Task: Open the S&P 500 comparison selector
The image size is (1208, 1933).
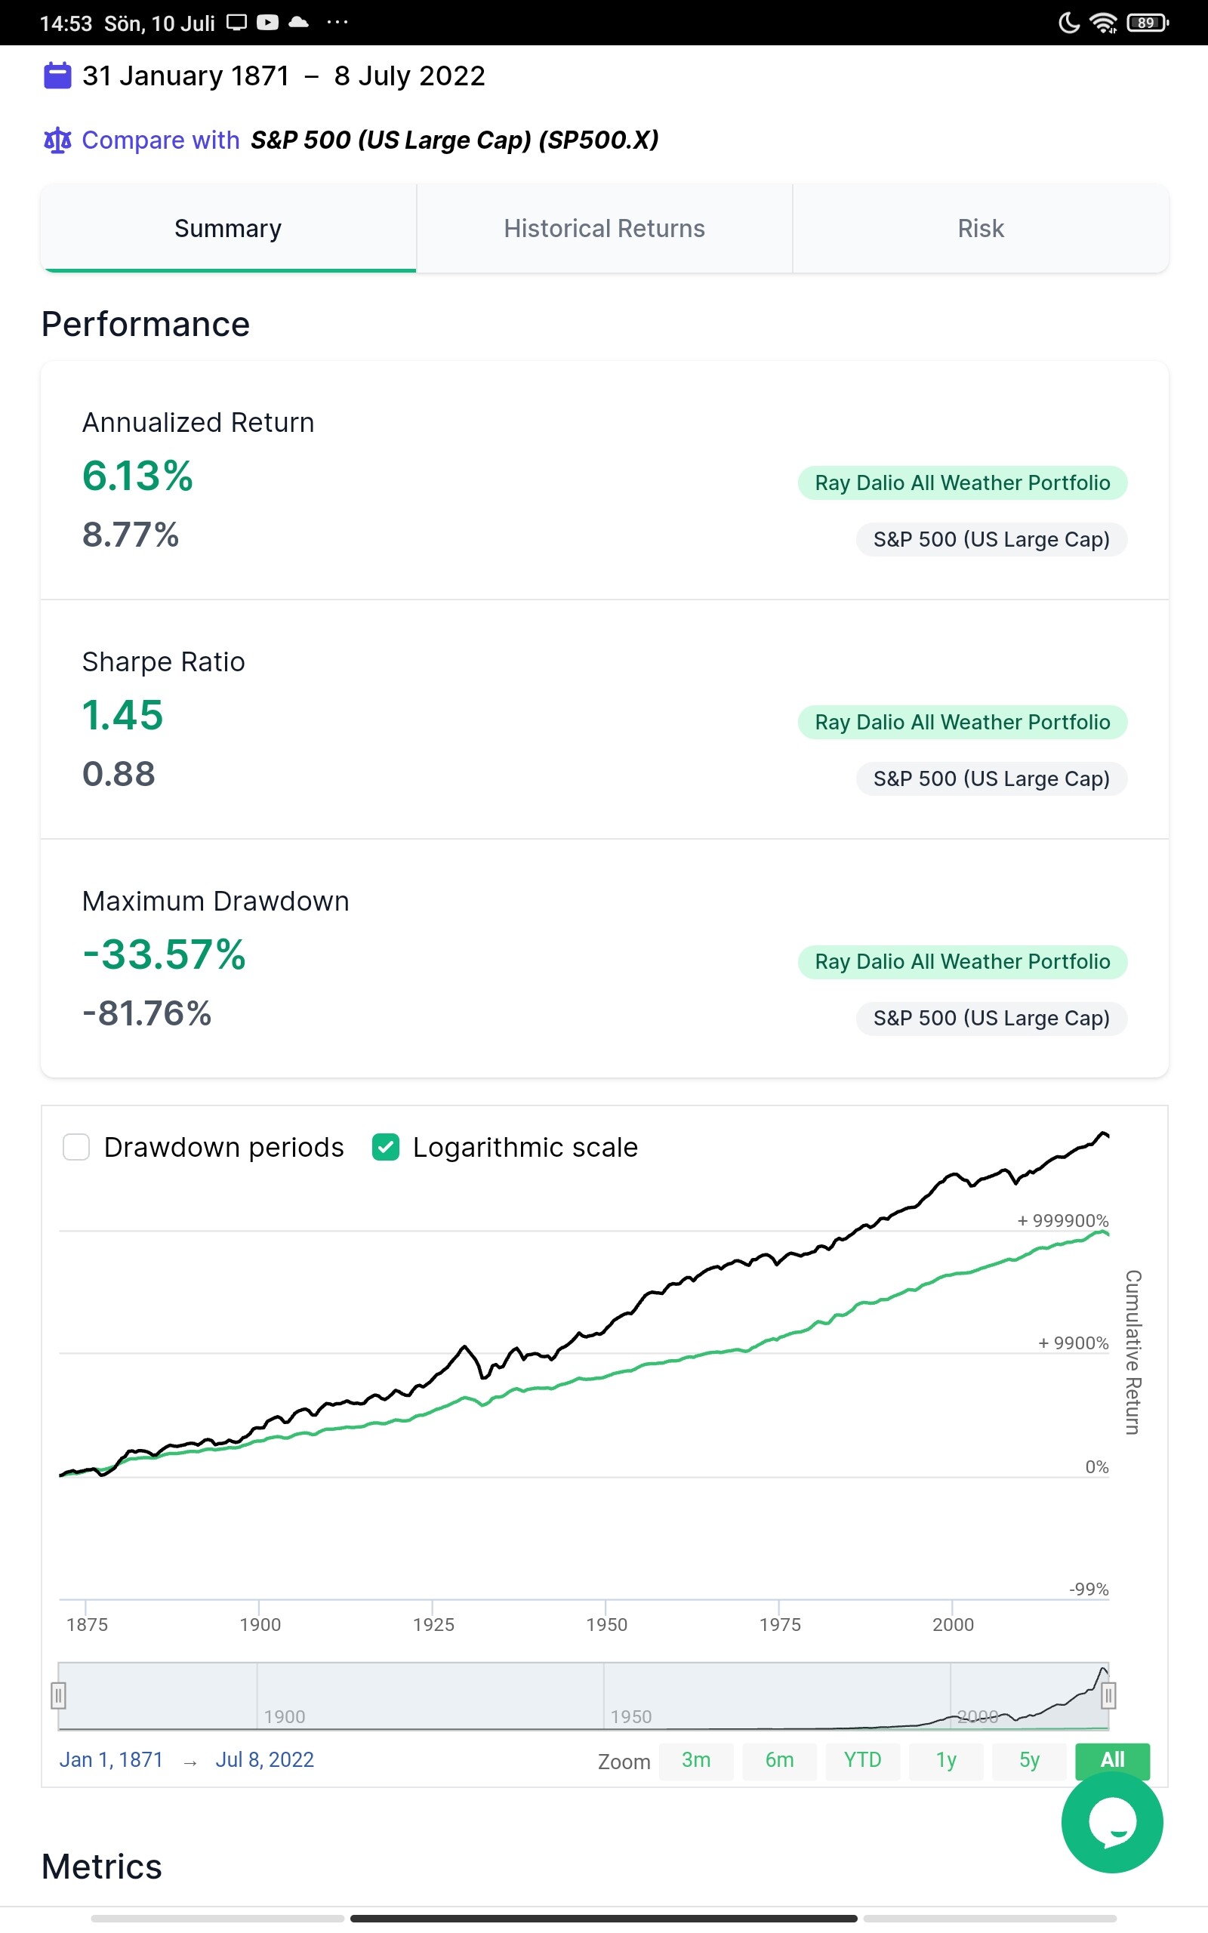Action: 454,140
